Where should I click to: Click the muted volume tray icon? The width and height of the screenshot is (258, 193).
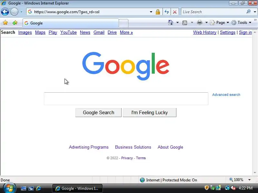(233, 188)
